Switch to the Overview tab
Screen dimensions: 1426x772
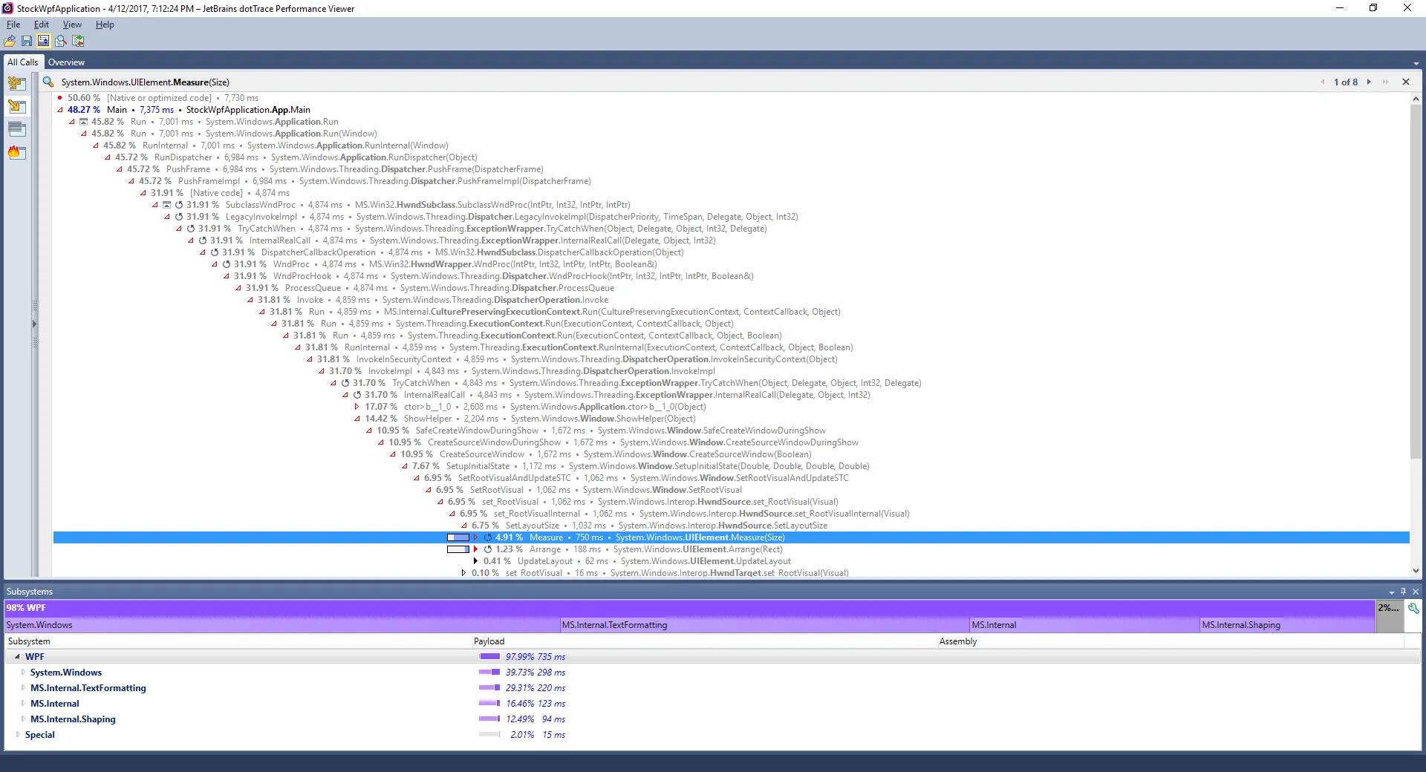66,62
